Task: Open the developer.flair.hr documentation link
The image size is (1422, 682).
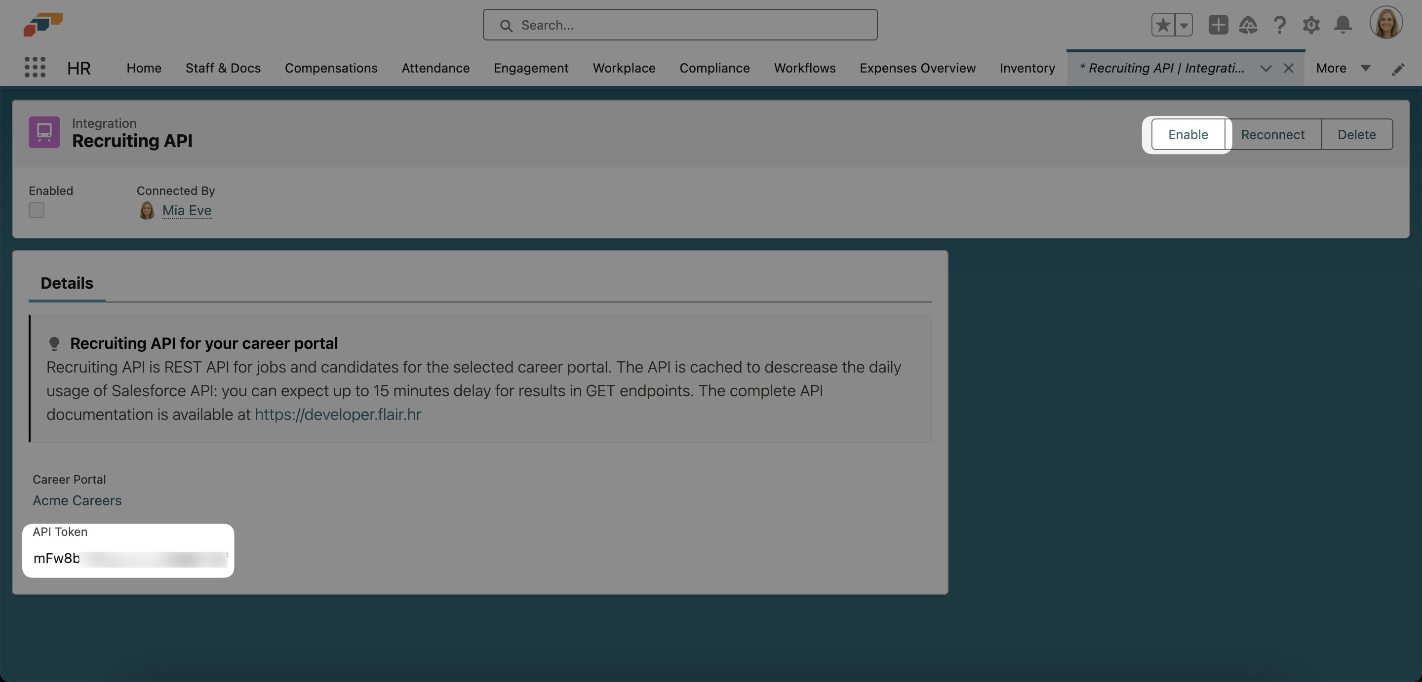Action: click(x=338, y=415)
